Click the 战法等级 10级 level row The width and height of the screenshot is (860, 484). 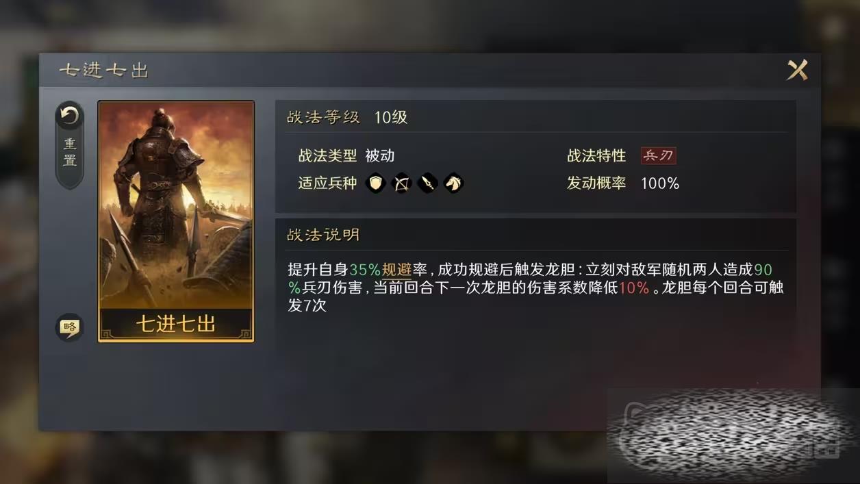pyautogui.click(x=535, y=117)
